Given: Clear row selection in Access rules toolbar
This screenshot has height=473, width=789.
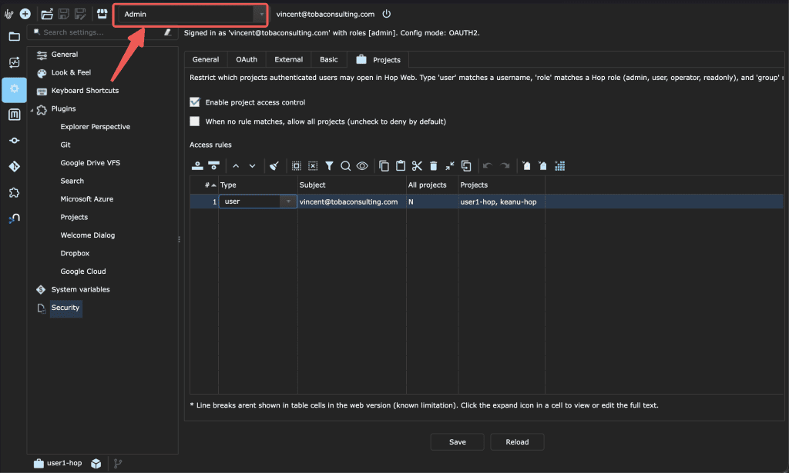Looking at the screenshot, I should (313, 165).
